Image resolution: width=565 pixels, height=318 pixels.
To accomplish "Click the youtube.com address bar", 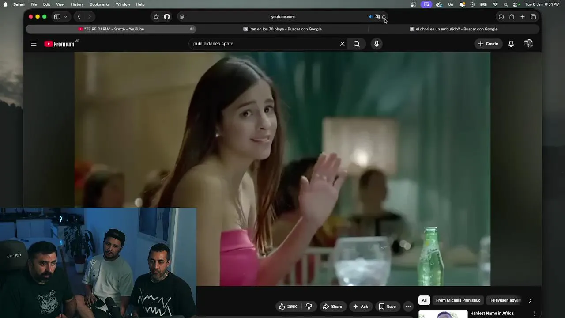I will click(x=283, y=17).
